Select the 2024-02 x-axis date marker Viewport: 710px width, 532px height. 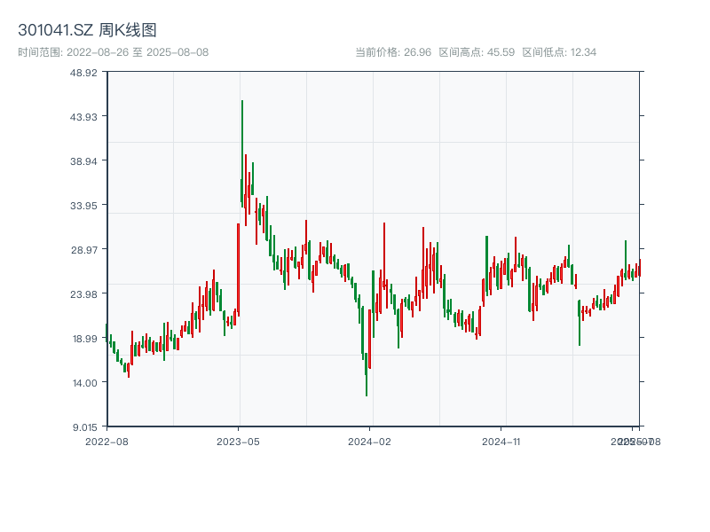370,441
